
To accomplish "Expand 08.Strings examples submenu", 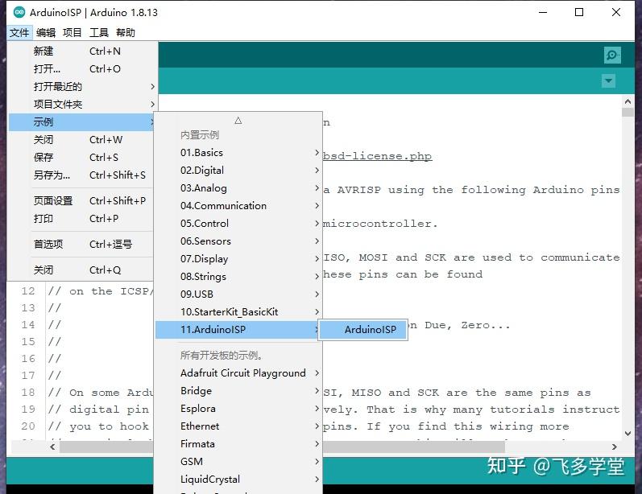I will click(x=238, y=277).
